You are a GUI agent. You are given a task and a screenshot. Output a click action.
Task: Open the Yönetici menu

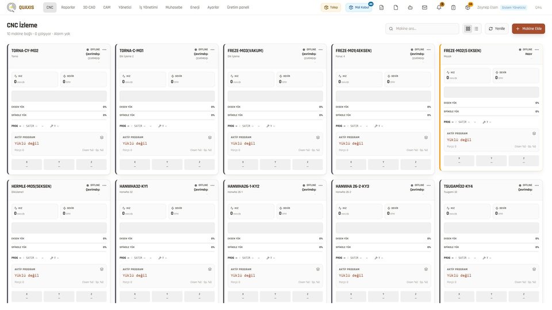[125, 7]
